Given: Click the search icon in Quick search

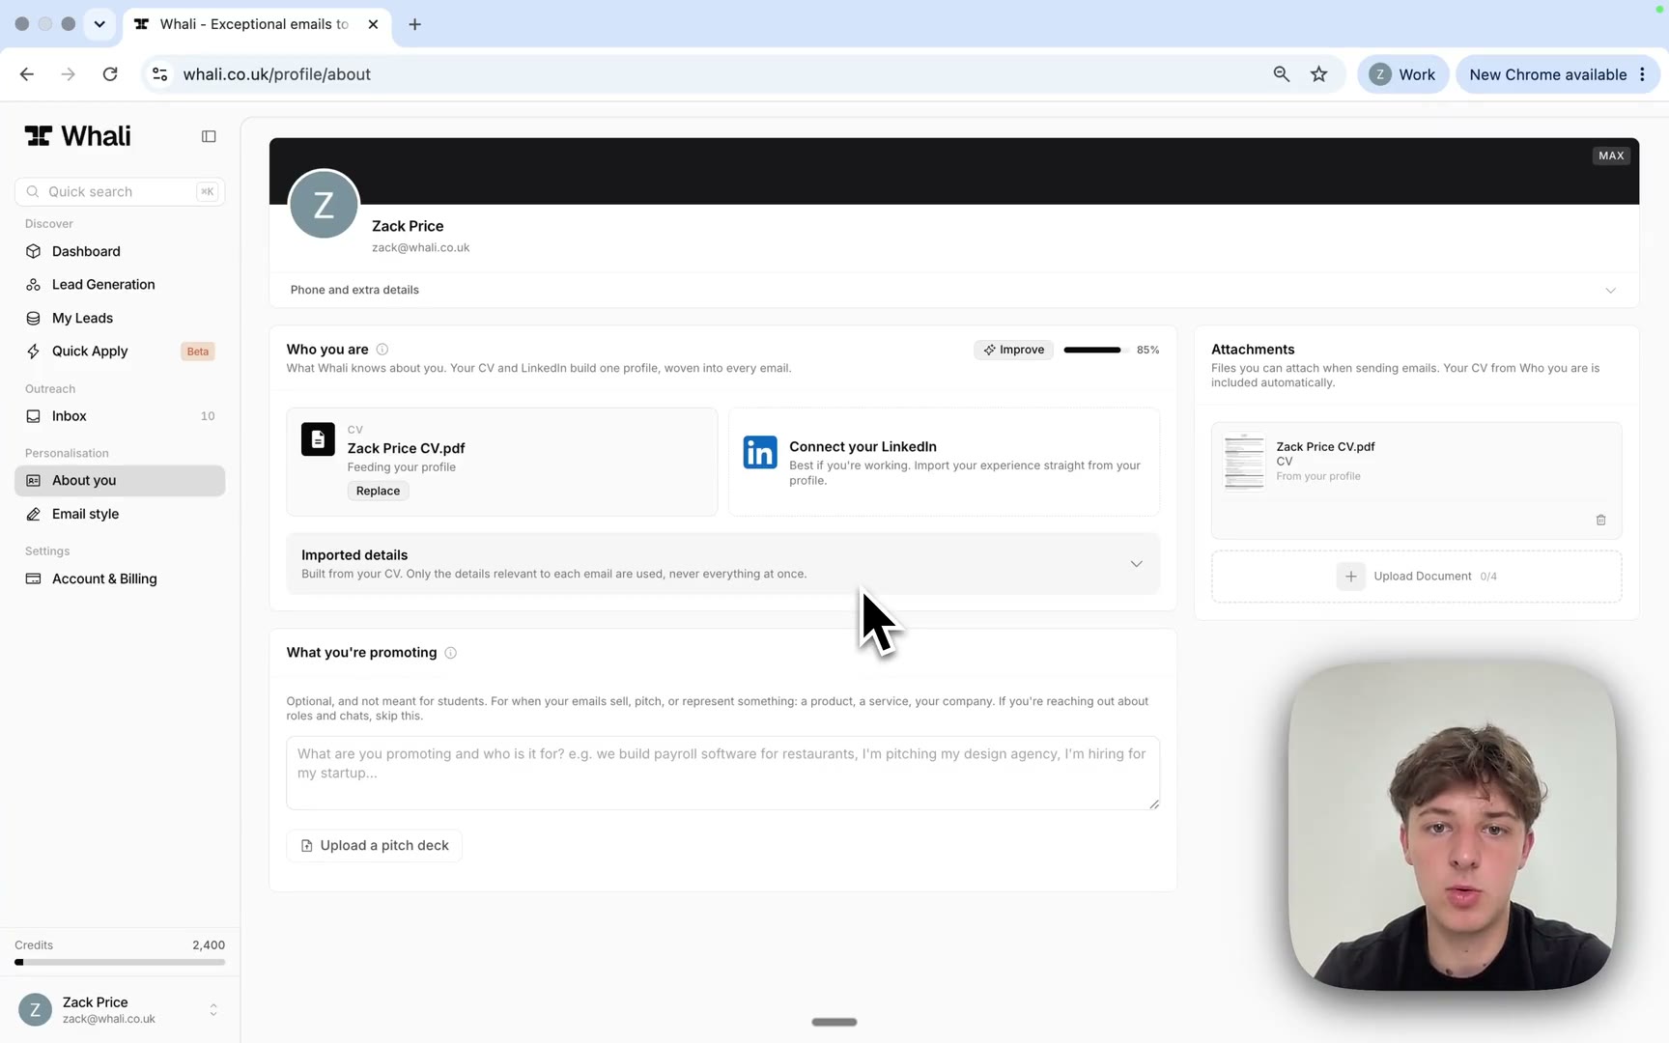Looking at the screenshot, I should pos(33,191).
